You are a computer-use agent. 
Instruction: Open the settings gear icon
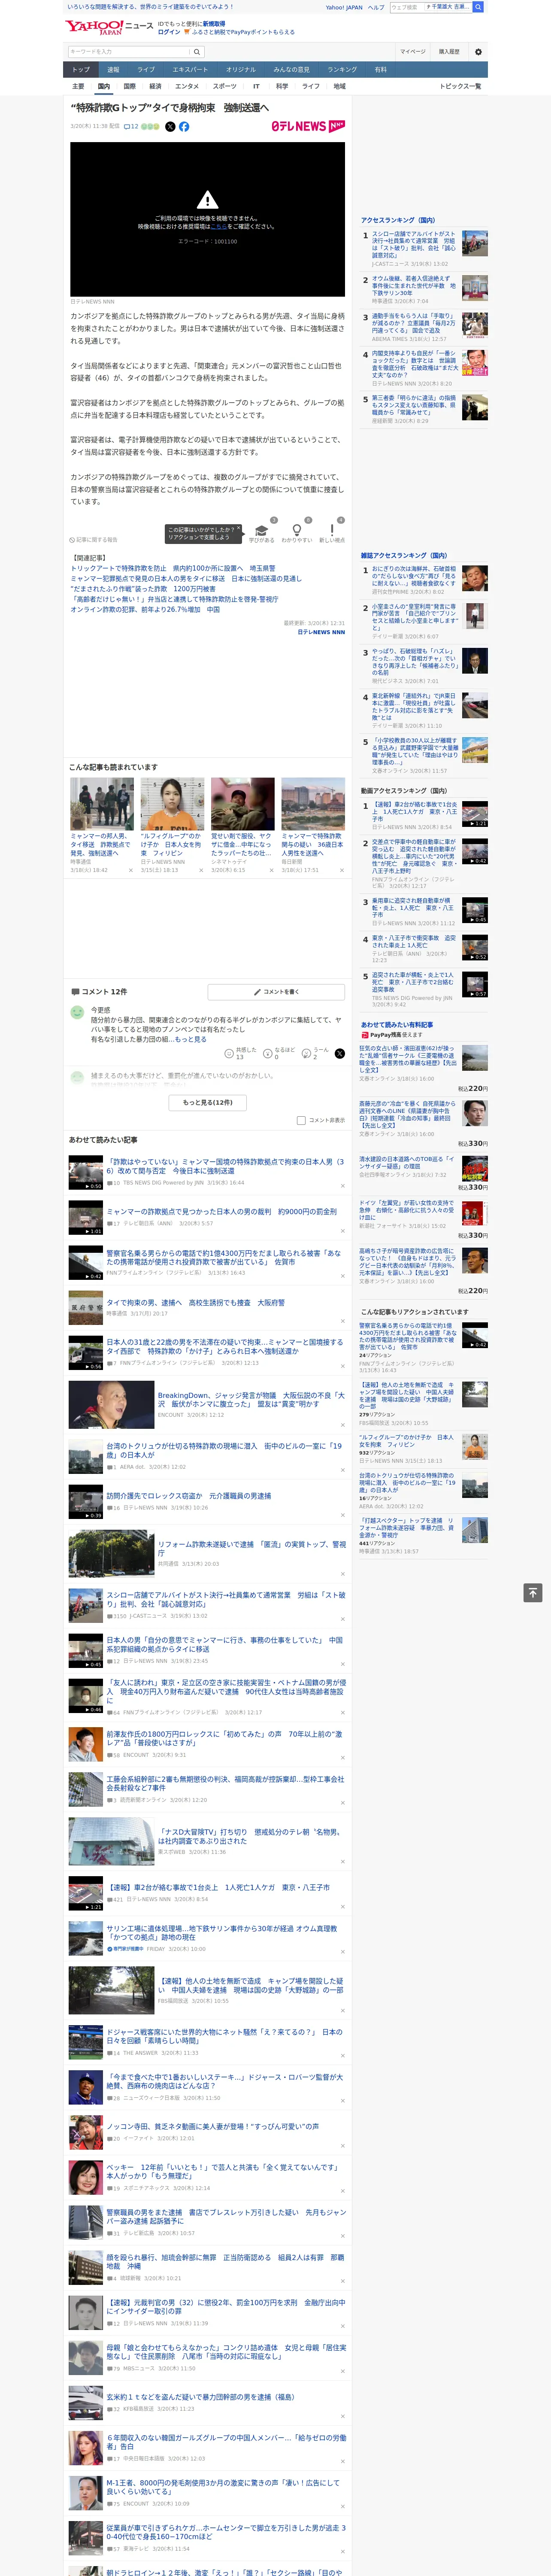coord(478,52)
